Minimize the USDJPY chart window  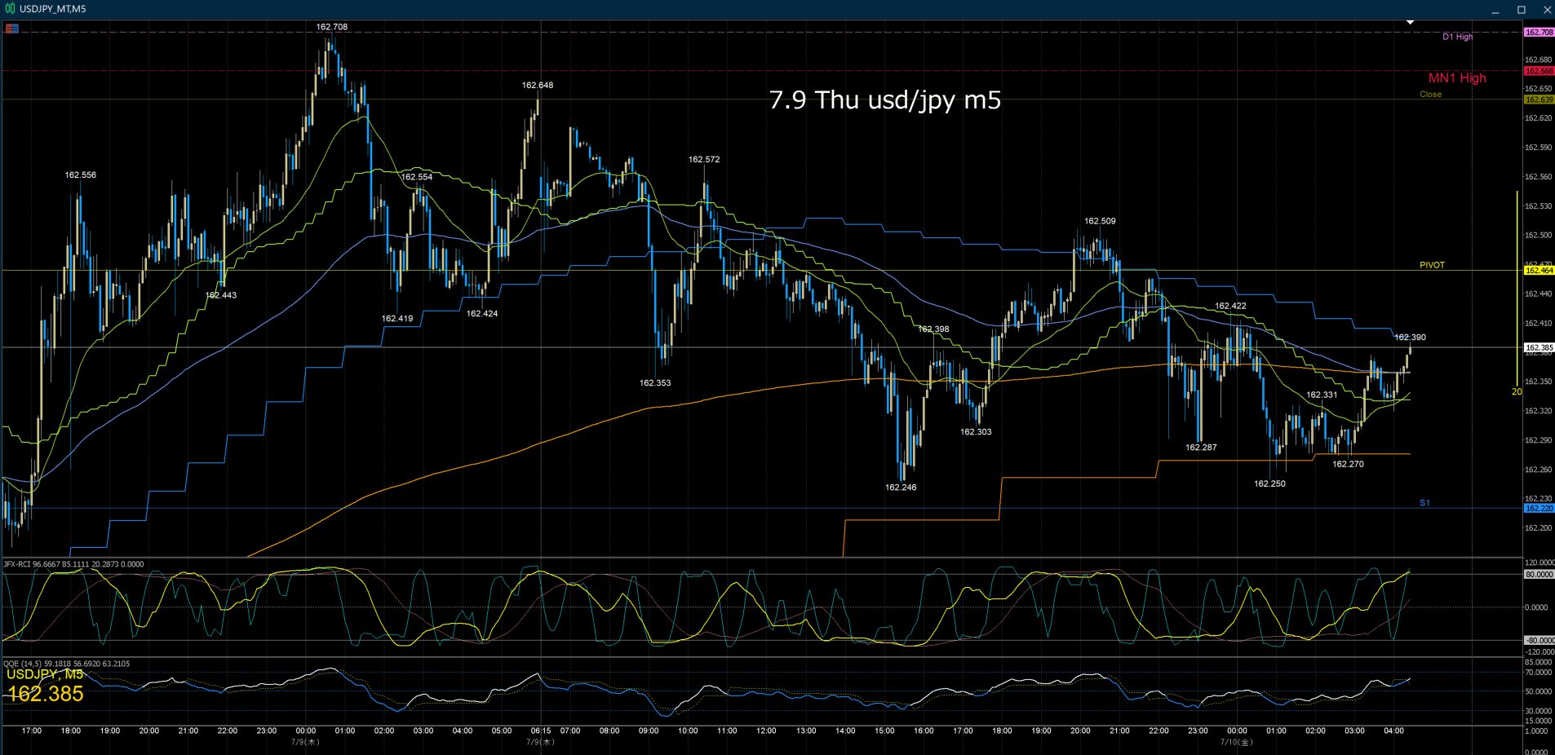[1495, 10]
